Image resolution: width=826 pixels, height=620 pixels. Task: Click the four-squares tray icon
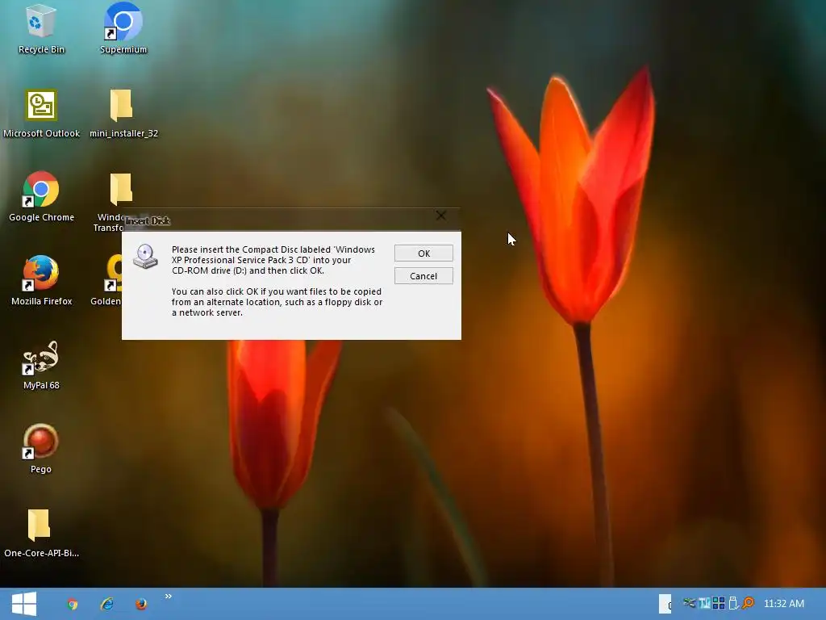click(719, 602)
